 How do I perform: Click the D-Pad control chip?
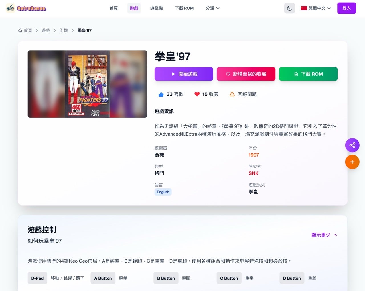(x=37, y=278)
